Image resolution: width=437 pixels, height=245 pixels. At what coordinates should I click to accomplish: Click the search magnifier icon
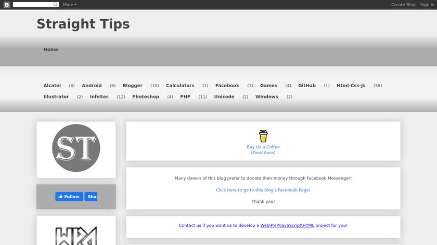(56, 5)
